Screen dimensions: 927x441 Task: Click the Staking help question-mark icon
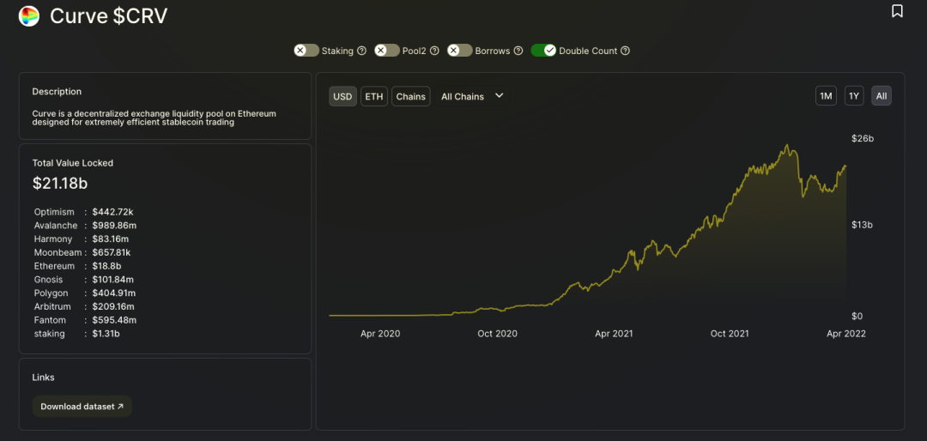pyautogui.click(x=362, y=51)
